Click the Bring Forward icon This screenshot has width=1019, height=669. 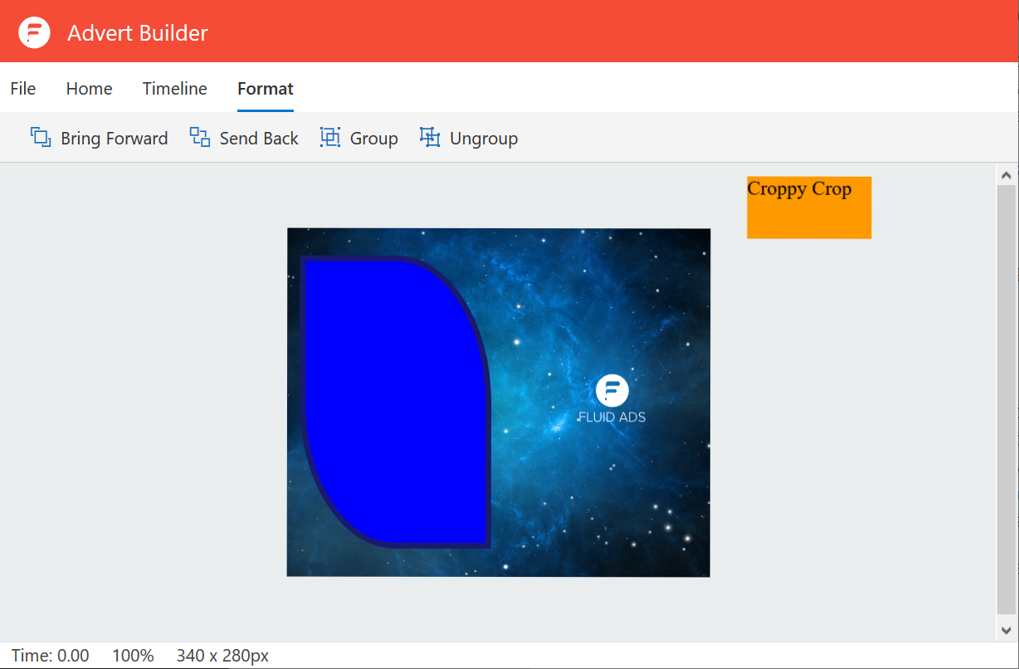pos(41,138)
